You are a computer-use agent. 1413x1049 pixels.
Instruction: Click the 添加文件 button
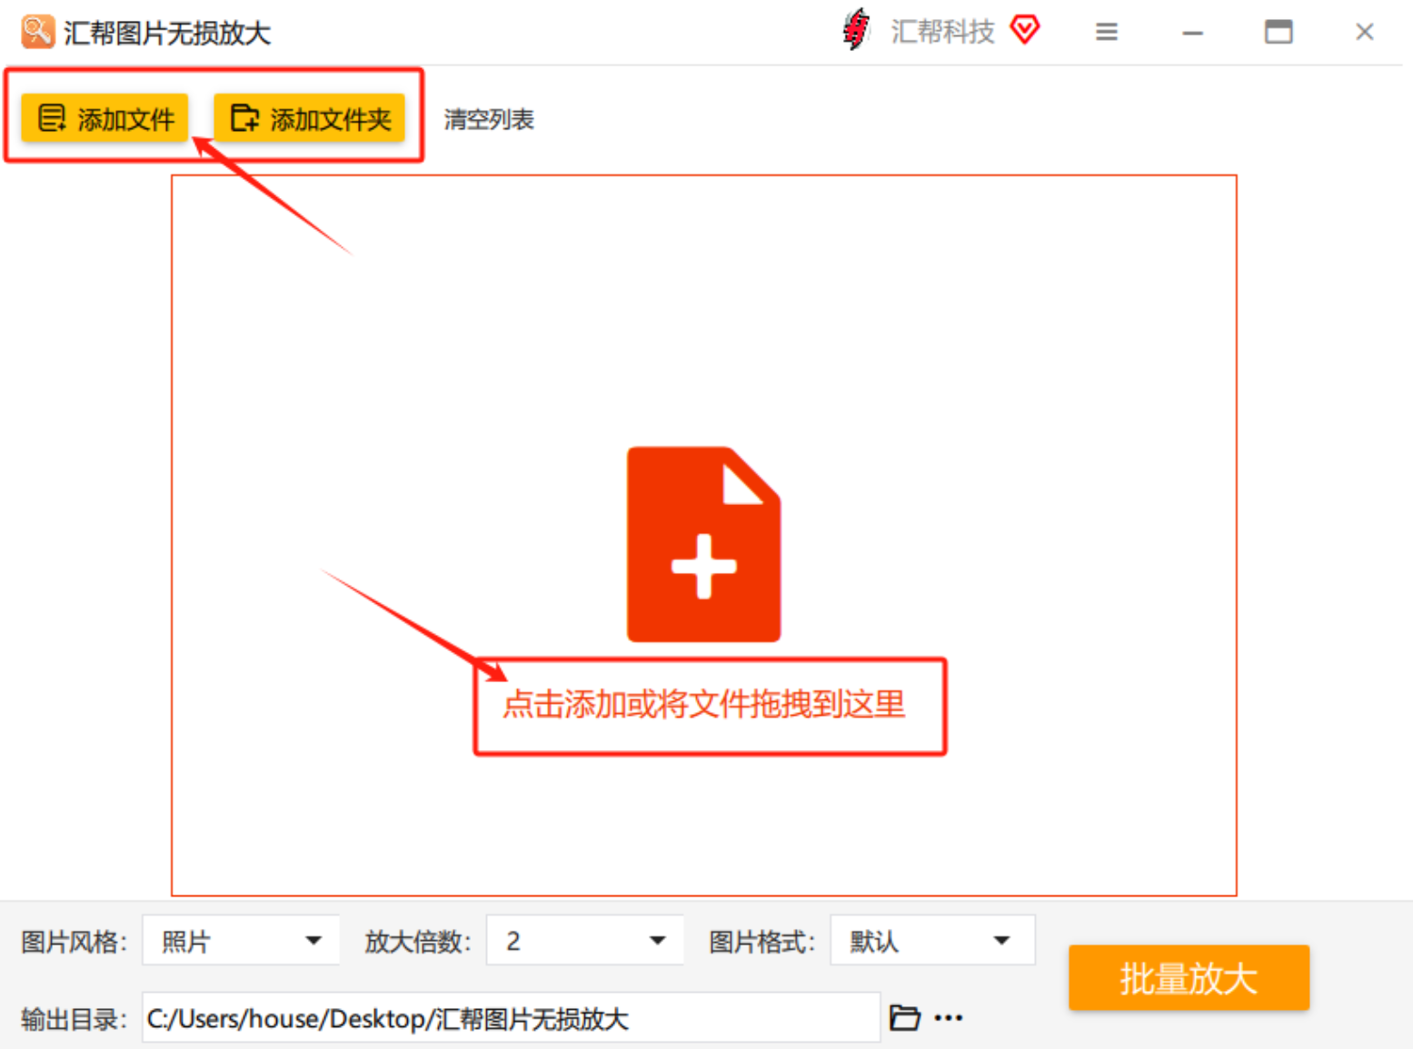tap(104, 118)
